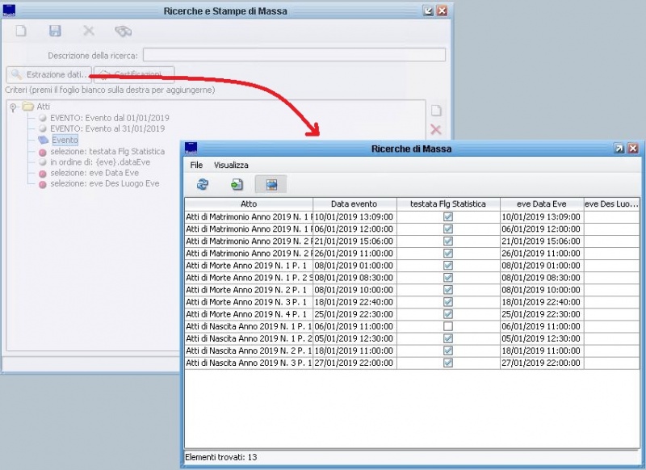Select the Evento tree node
646x470 pixels.
tap(65, 140)
